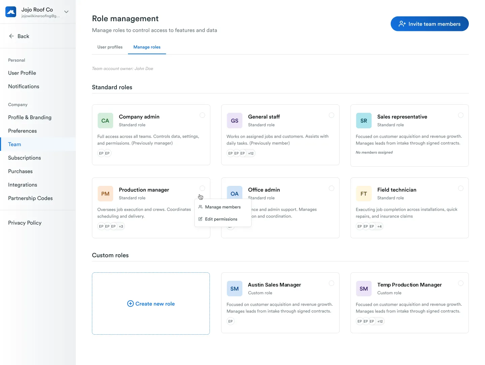Click the Company admin role title
This screenshot has height=365, width=485.
[x=139, y=117]
